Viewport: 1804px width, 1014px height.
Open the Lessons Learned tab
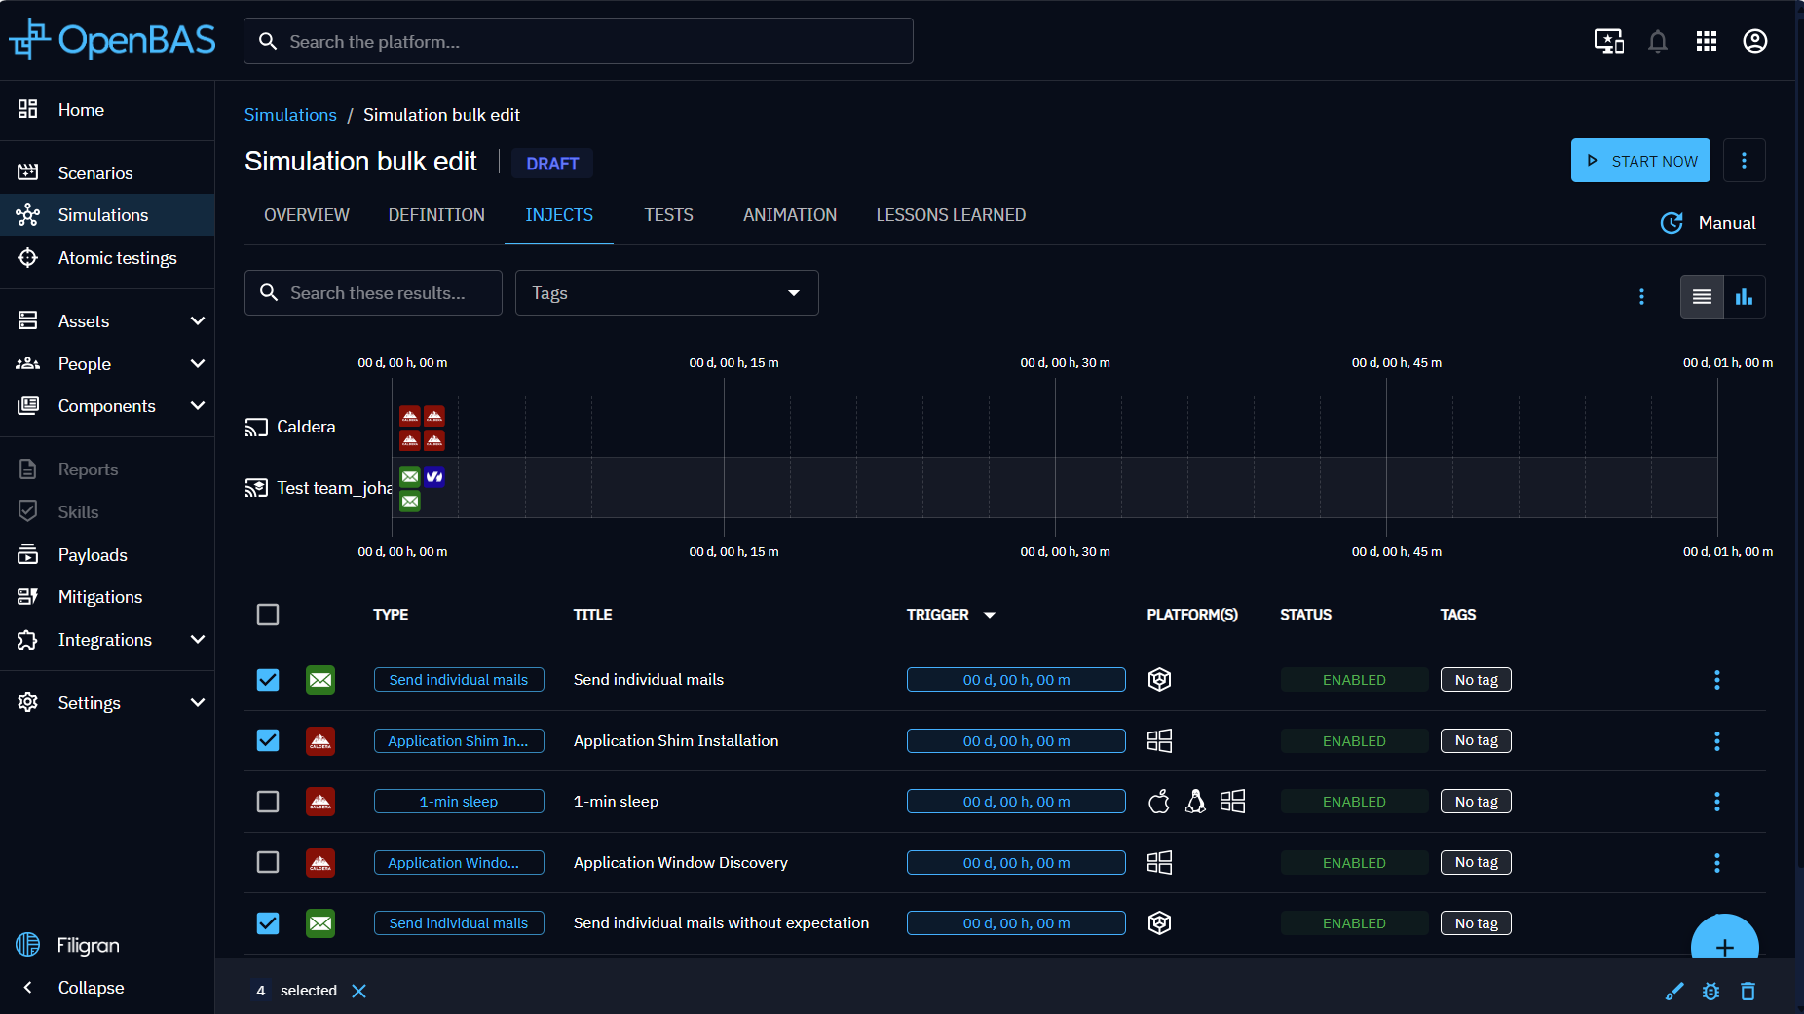[951, 215]
